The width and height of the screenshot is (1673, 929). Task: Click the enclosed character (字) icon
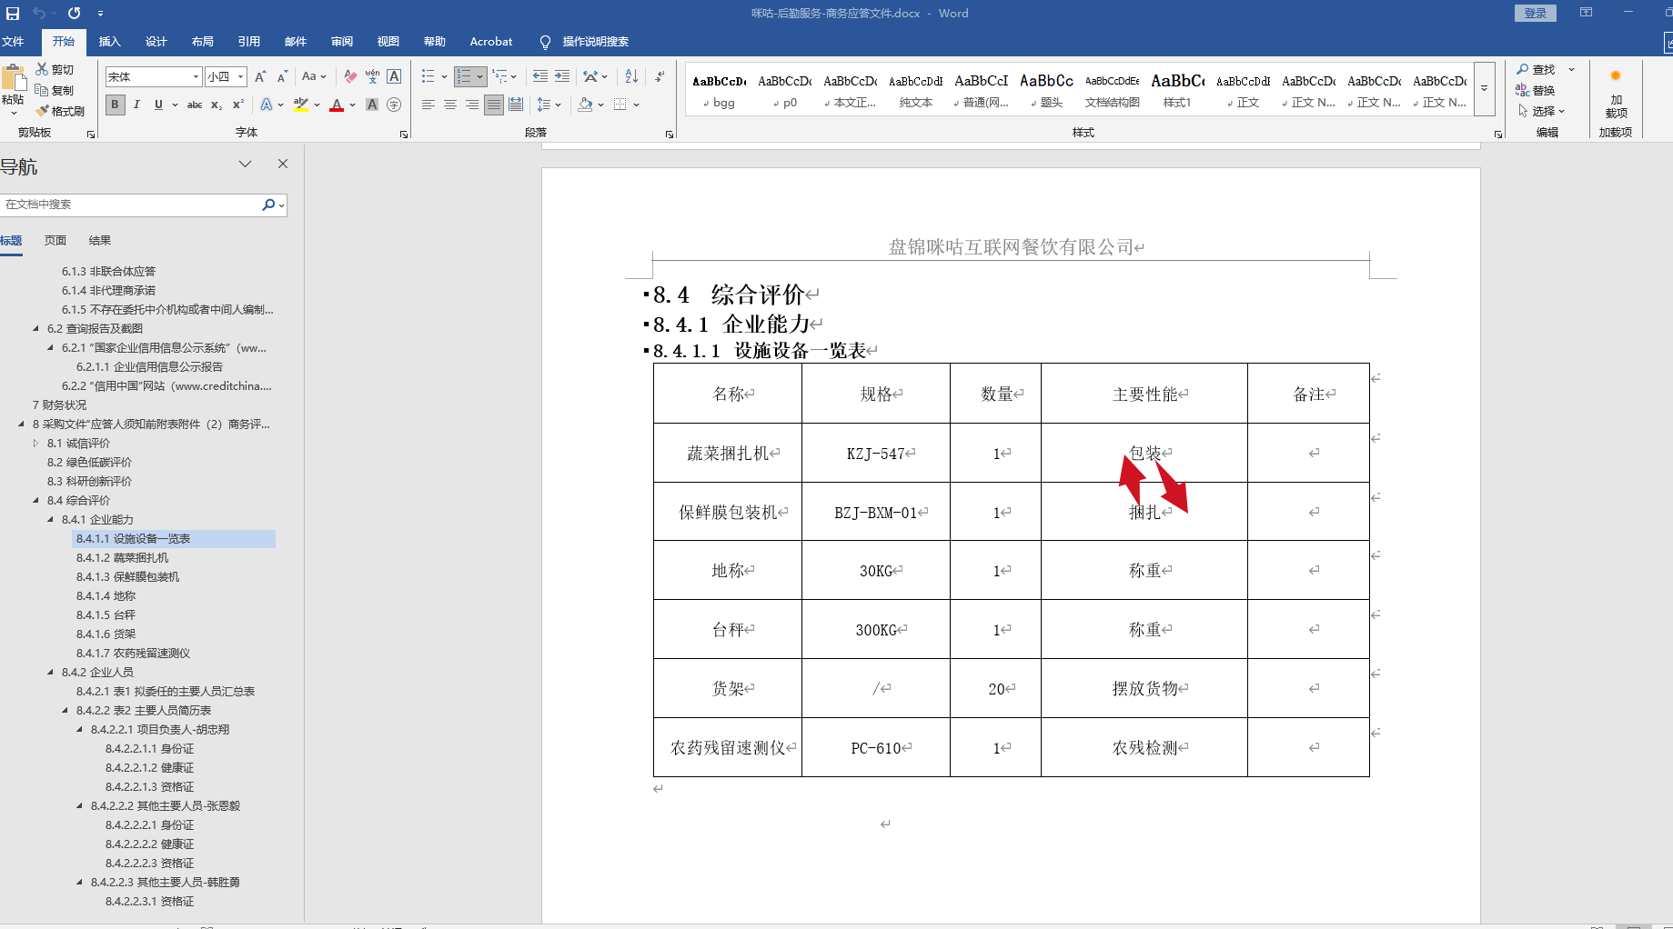[x=394, y=105]
